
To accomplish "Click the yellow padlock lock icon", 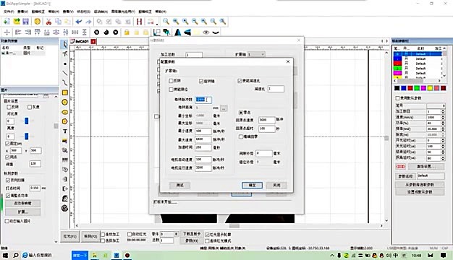I will point(127,32).
